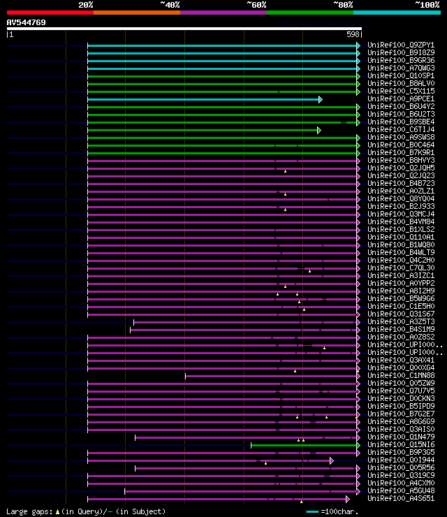Click the UniRef100_B4WLT9 label
The width and height of the screenshot is (447, 517).
(x=401, y=253)
